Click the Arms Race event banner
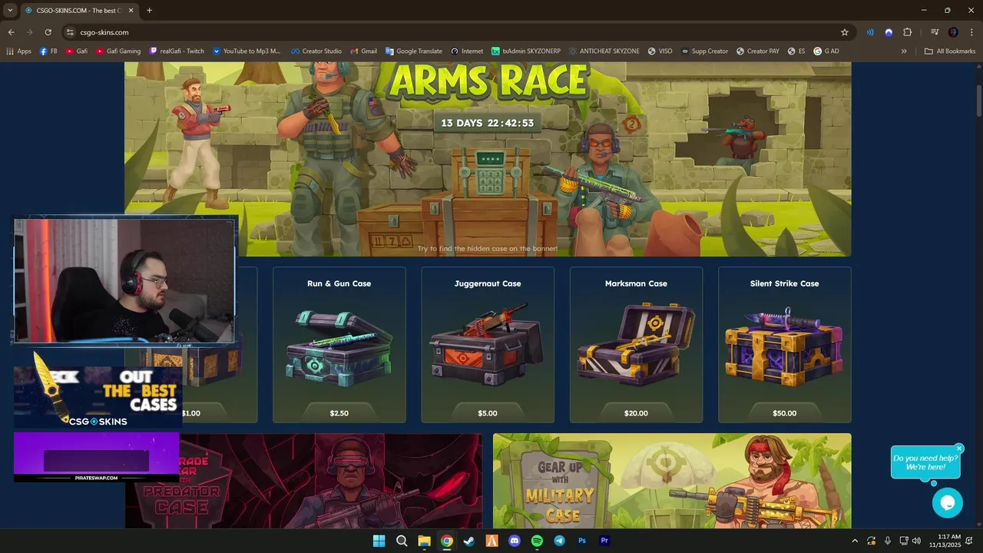Viewport: 983px width, 553px height. pos(488,159)
